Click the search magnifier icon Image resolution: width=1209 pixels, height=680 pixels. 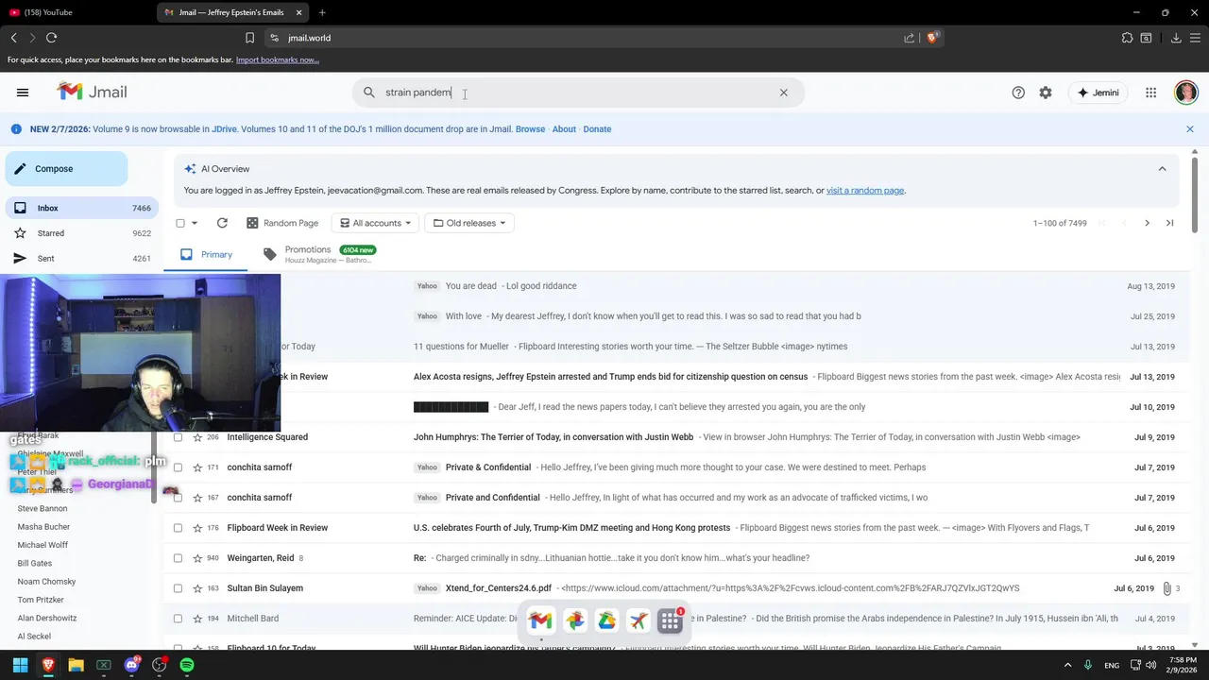click(x=369, y=93)
